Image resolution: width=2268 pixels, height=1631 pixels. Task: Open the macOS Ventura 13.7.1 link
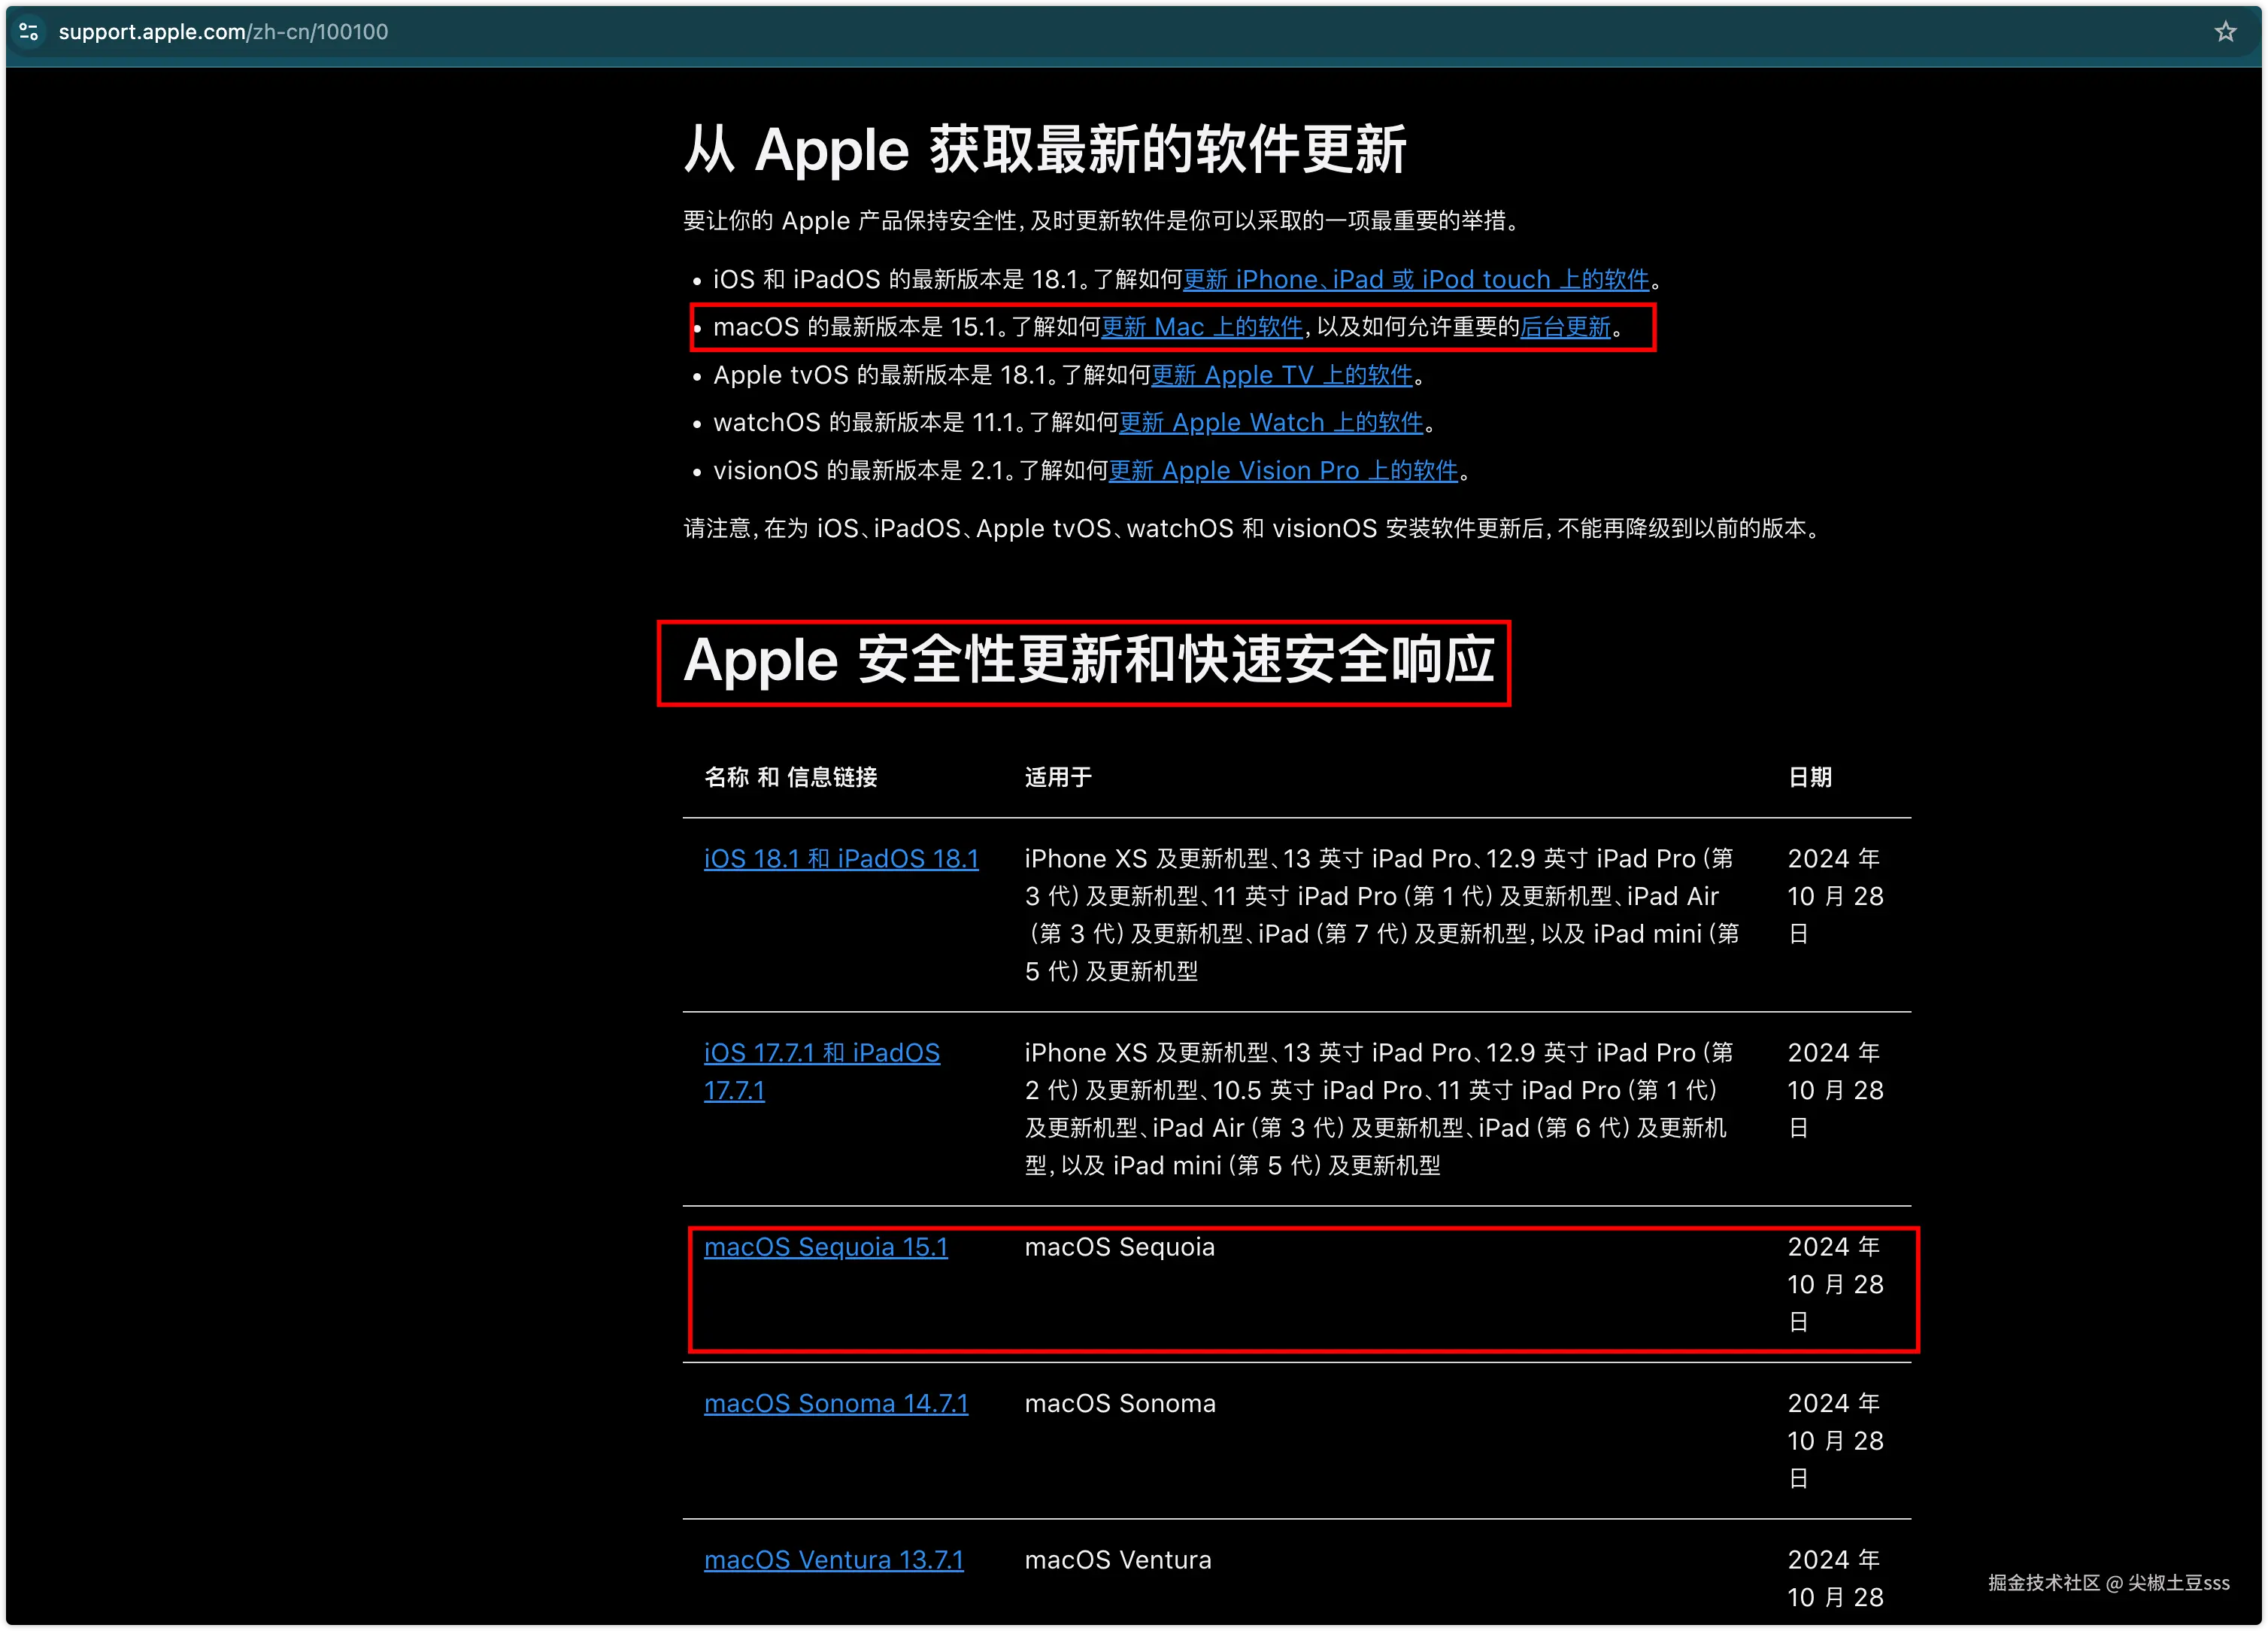[833, 1560]
